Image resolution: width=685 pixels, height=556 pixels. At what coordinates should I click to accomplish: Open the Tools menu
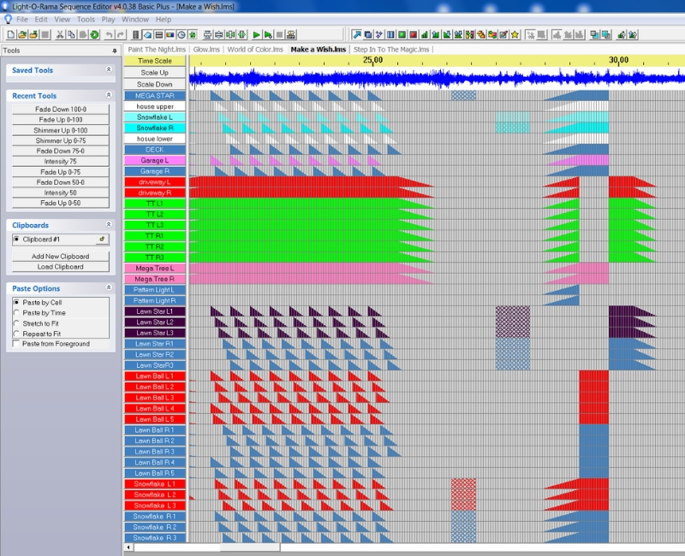click(86, 19)
